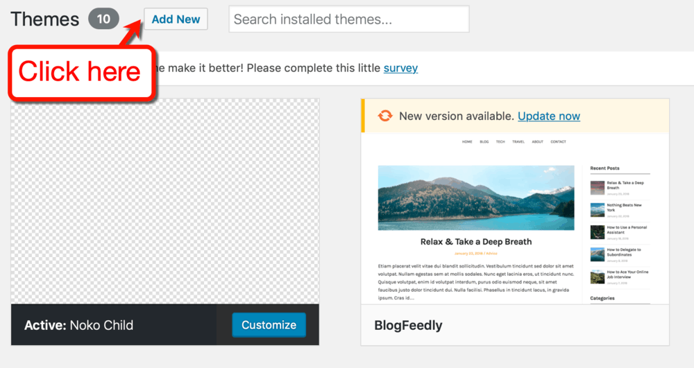Click the Update now link for BlogFeedly

tap(549, 116)
